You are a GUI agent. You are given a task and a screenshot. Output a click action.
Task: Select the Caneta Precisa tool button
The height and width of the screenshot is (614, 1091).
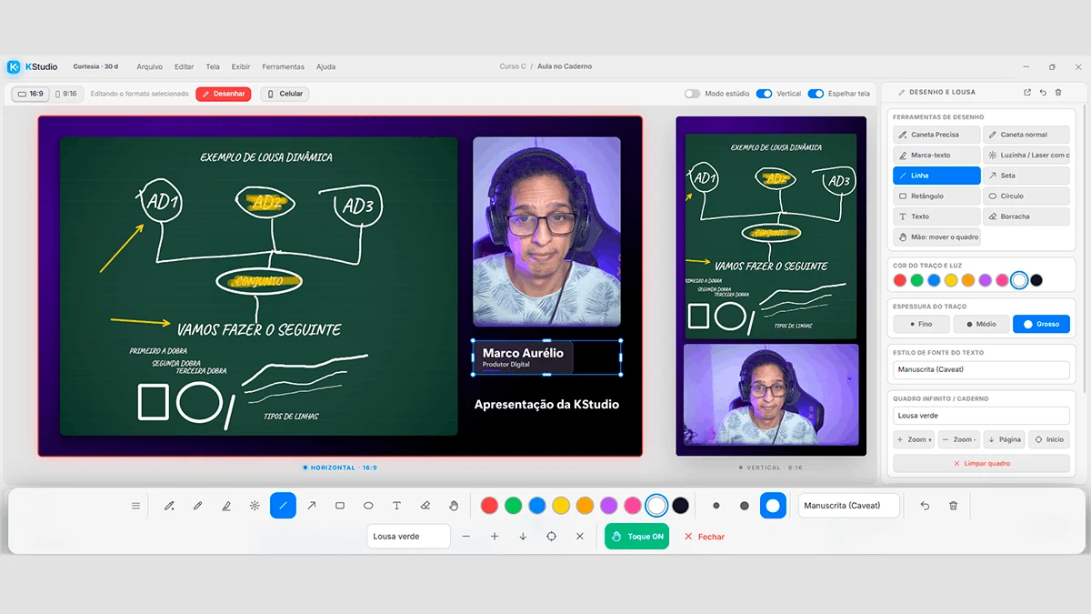tap(936, 135)
